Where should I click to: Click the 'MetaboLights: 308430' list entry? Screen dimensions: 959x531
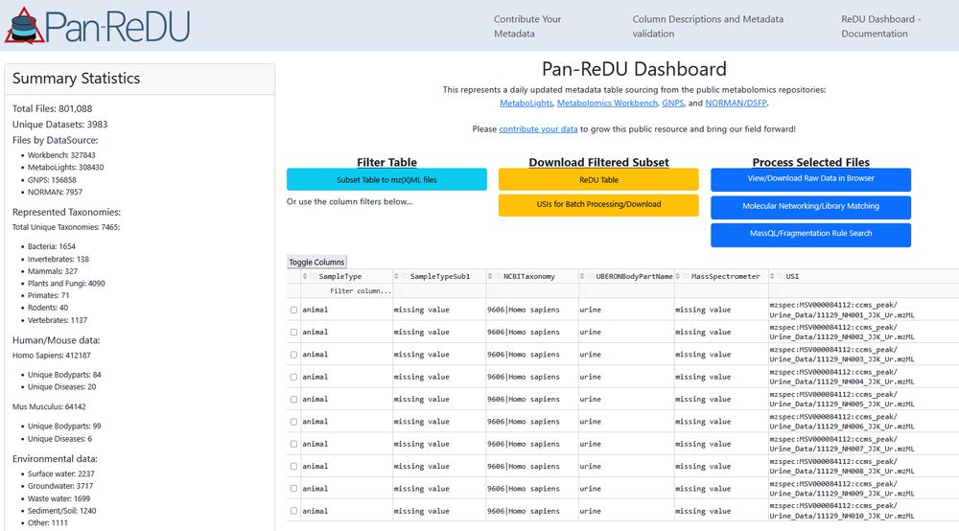65,168
